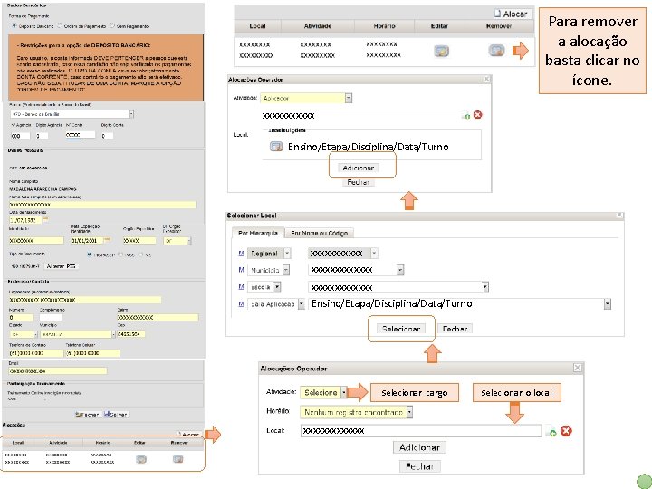The width and height of the screenshot is (652, 489).
Task: Open calendar icon next to Data de Nascimento
Action: click(46, 219)
